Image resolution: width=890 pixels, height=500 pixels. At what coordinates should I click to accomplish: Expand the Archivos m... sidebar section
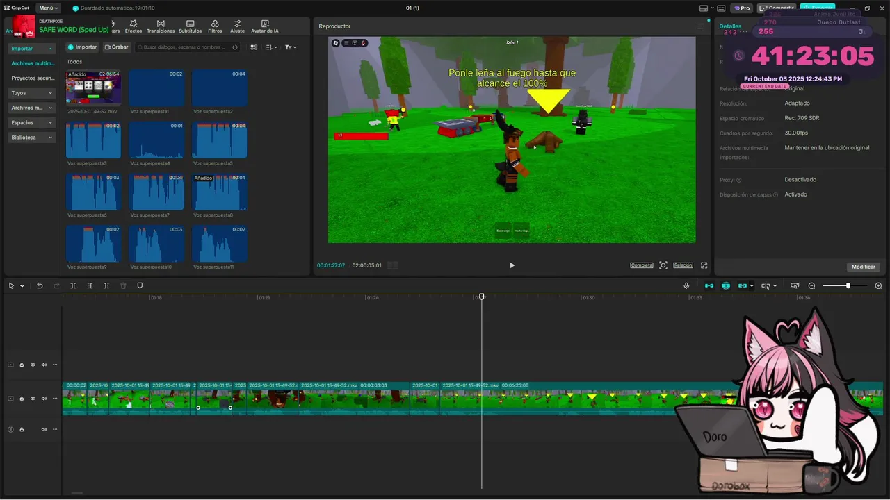(x=32, y=108)
